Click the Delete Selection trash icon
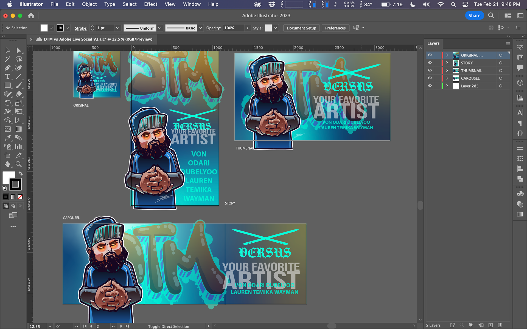Screen dimensions: 527x329 click(x=500, y=325)
